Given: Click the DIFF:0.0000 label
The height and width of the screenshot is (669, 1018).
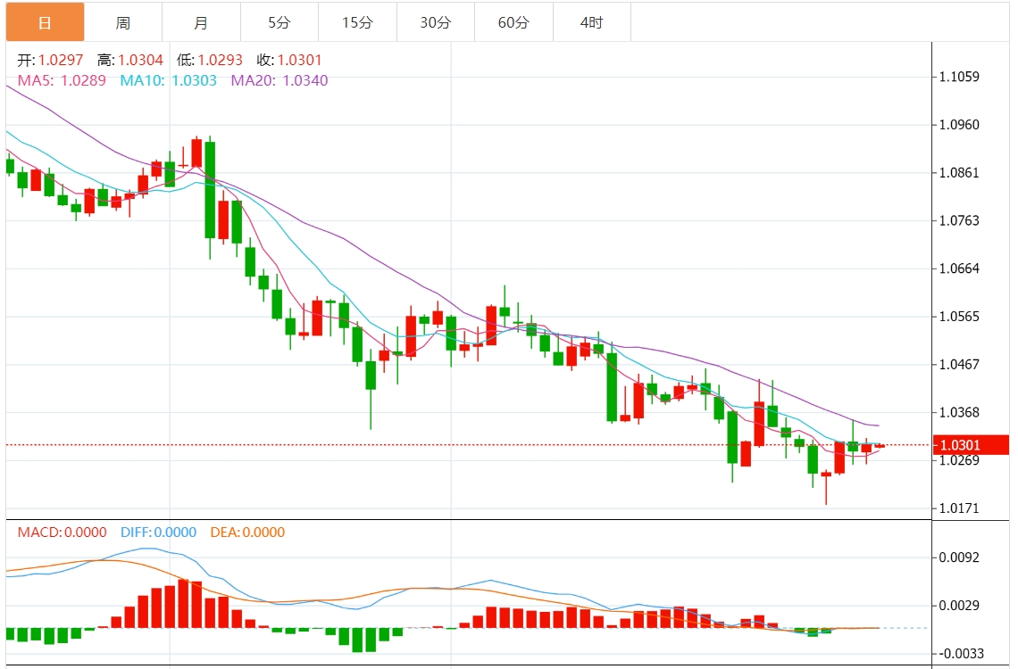Looking at the screenshot, I should 158,533.
